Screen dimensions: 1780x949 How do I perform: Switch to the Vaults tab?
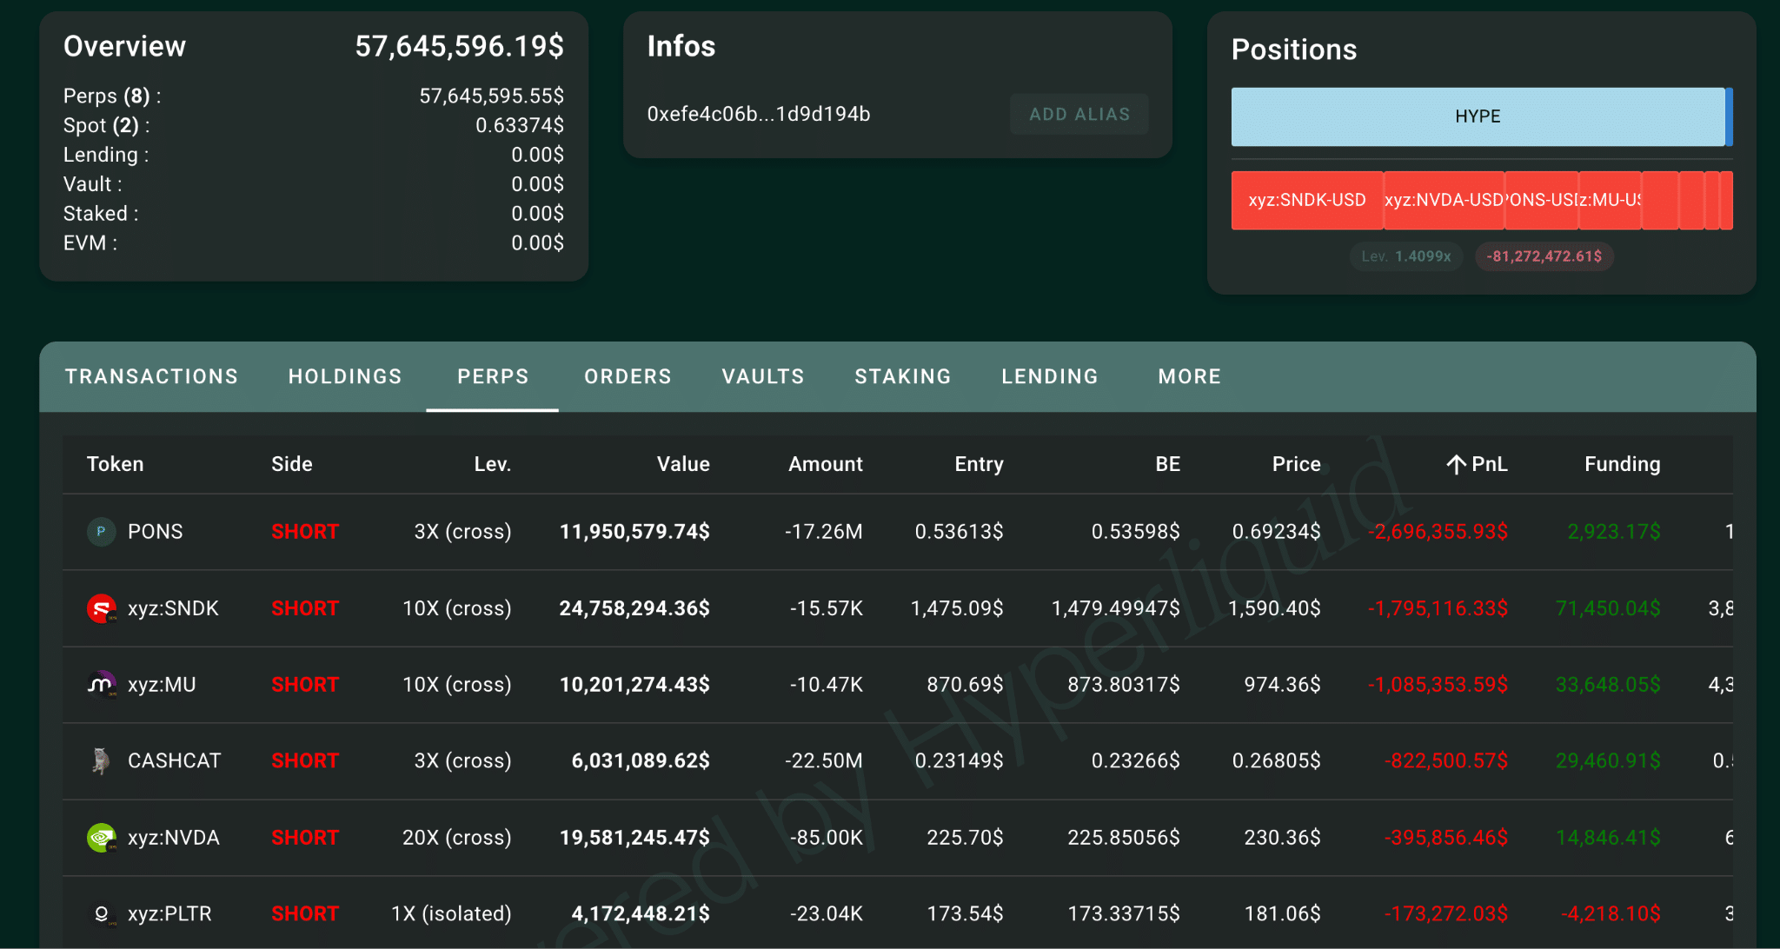click(x=763, y=376)
